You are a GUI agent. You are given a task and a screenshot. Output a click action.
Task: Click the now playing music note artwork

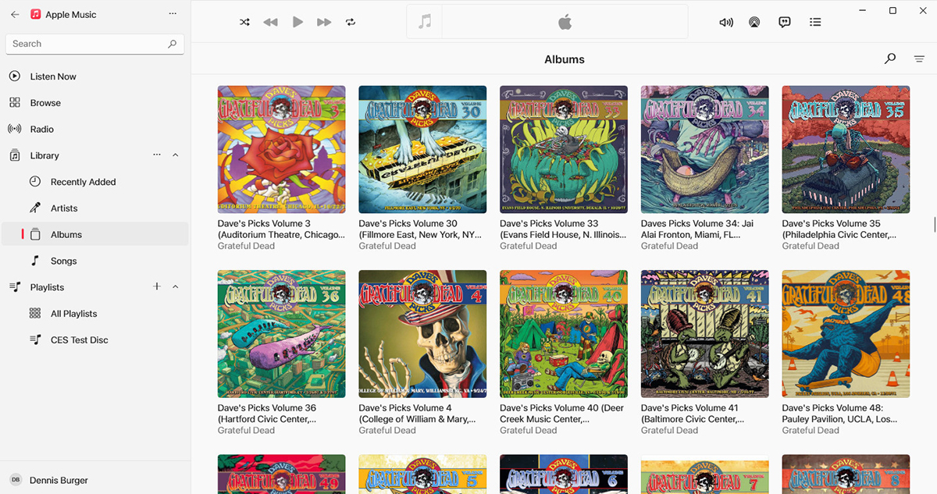coord(425,22)
